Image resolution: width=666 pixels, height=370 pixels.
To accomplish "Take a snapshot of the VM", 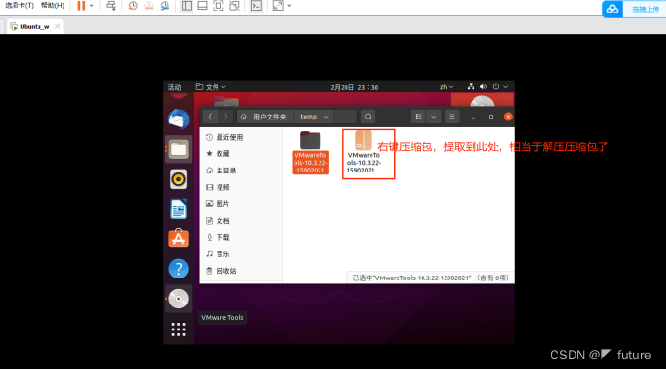I will tap(133, 6).
